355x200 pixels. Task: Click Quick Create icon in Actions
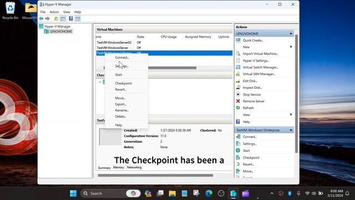[x=238, y=41]
